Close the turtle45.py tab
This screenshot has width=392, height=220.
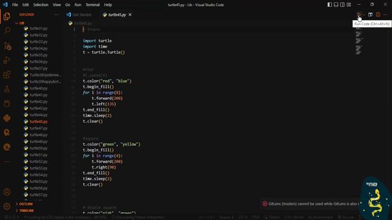click(x=130, y=15)
